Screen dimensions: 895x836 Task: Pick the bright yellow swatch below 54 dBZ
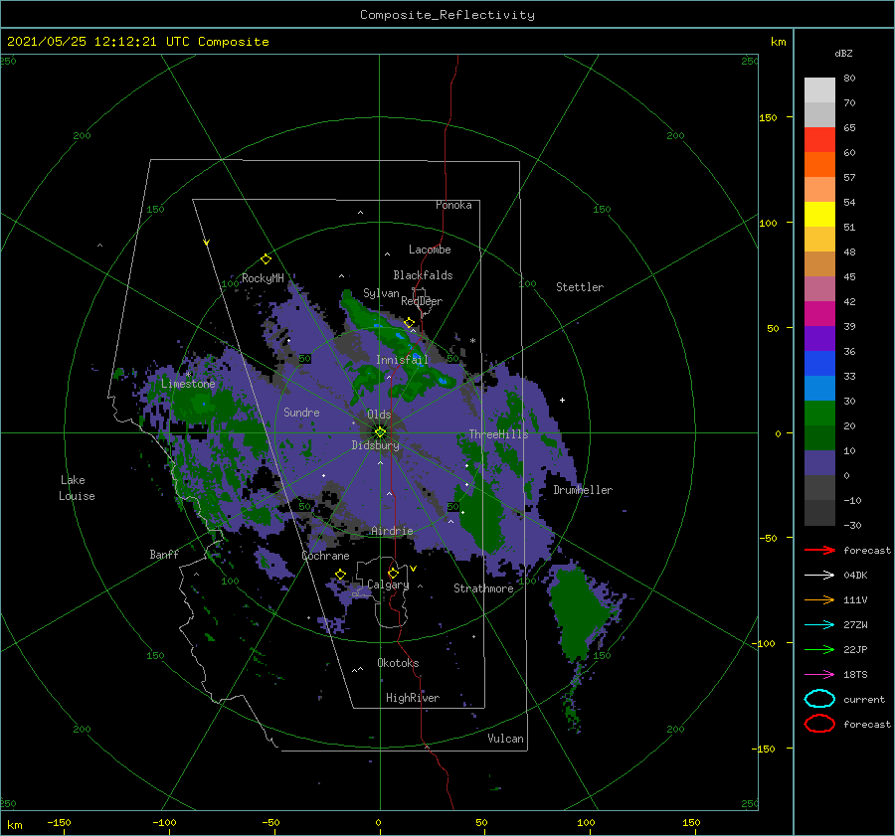819,215
